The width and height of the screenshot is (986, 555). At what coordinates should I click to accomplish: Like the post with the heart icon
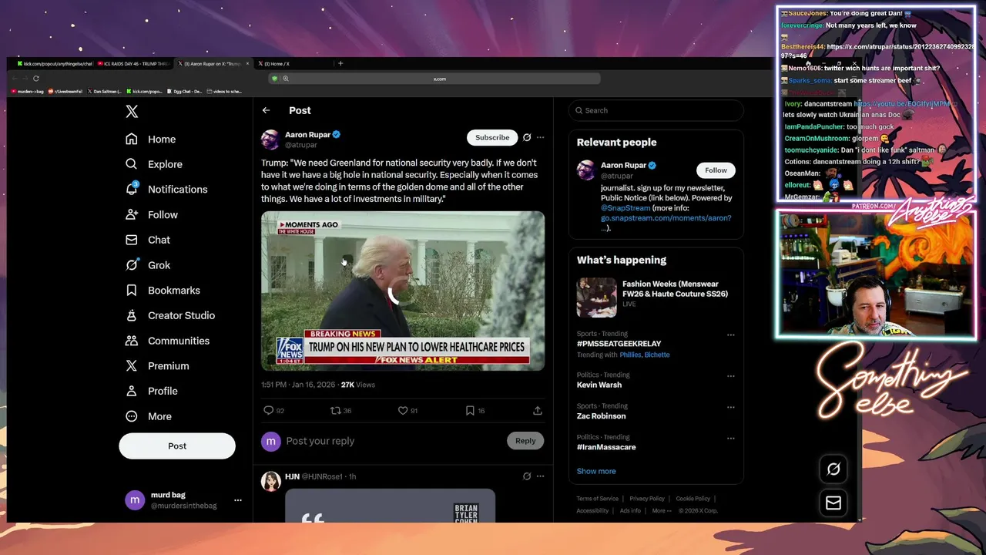(x=403, y=410)
